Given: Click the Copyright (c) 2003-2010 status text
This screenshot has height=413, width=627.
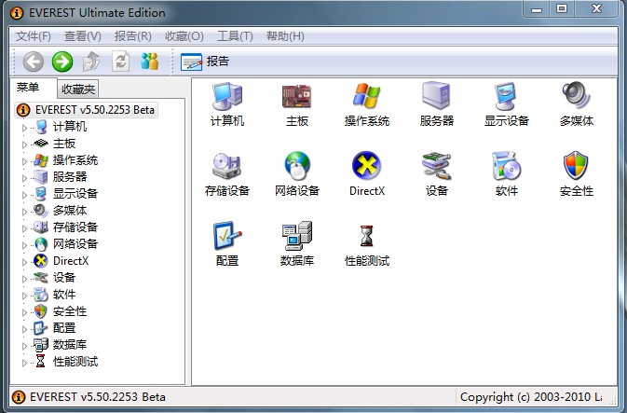Looking at the screenshot, I should point(531,397).
